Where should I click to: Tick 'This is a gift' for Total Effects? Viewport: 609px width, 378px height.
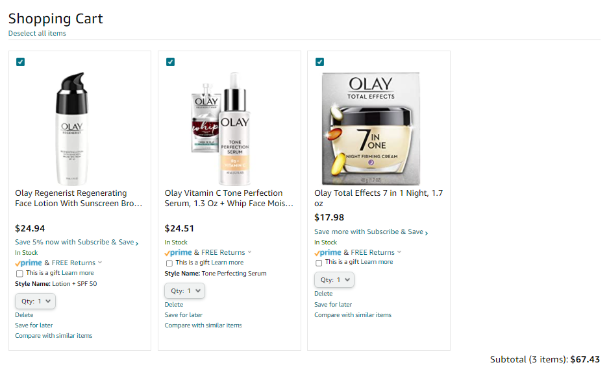pyautogui.click(x=319, y=263)
